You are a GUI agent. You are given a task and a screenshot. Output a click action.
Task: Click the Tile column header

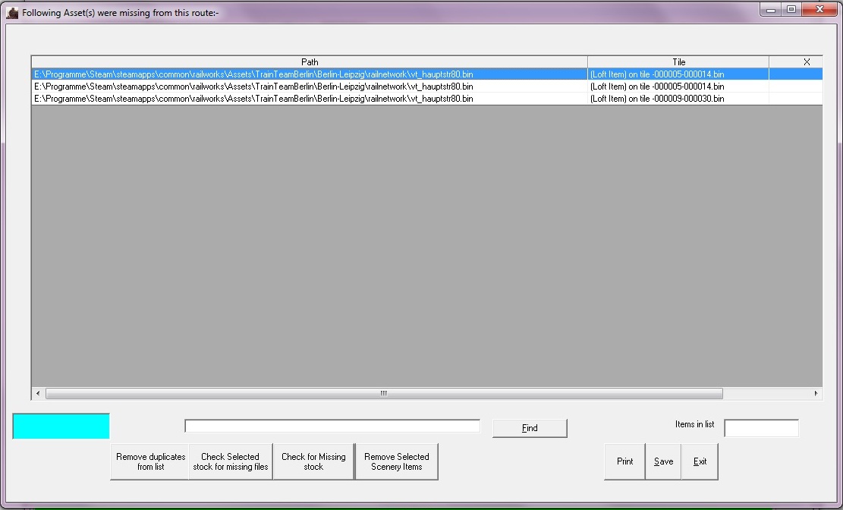[x=678, y=62]
